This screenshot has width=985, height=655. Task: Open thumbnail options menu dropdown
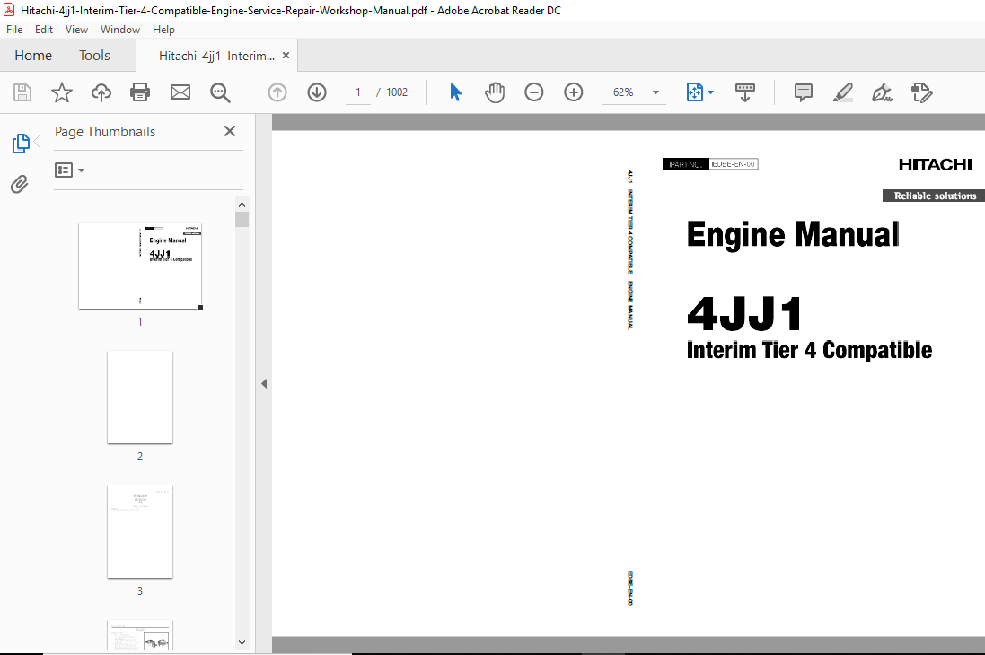pyautogui.click(x=70, y=170)
